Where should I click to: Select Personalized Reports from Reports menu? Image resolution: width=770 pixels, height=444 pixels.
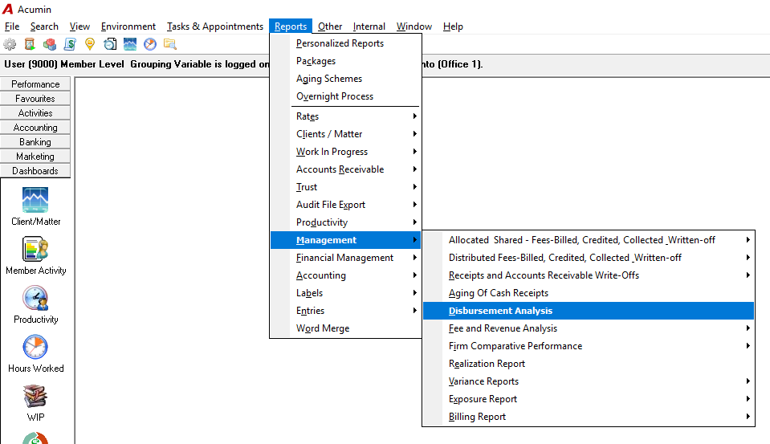pos(346,43)
